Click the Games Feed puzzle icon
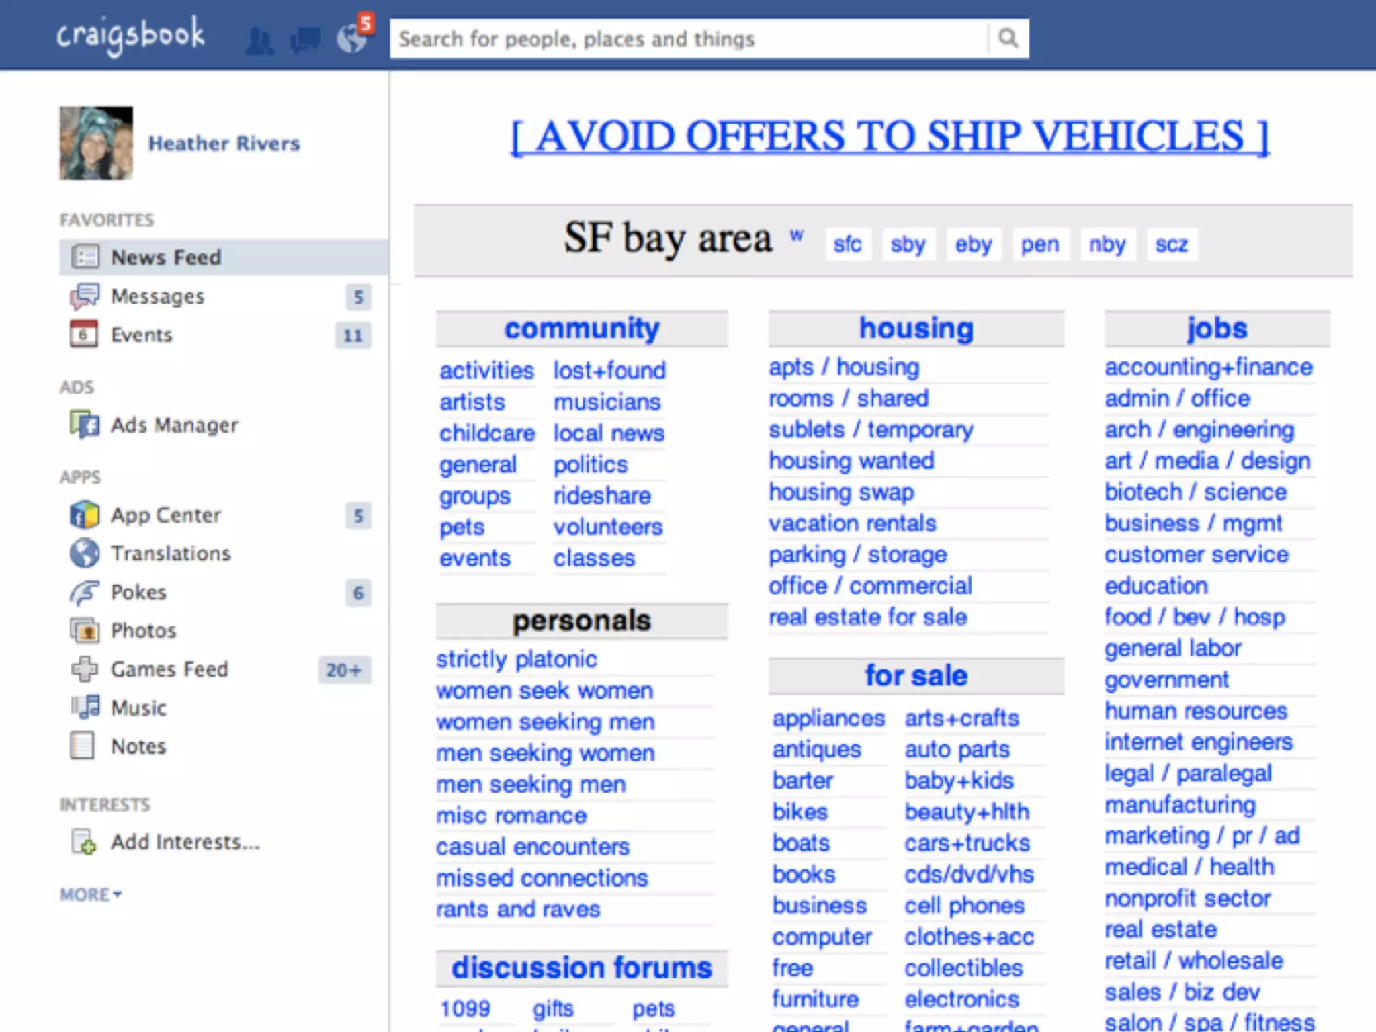 point(85,669)
